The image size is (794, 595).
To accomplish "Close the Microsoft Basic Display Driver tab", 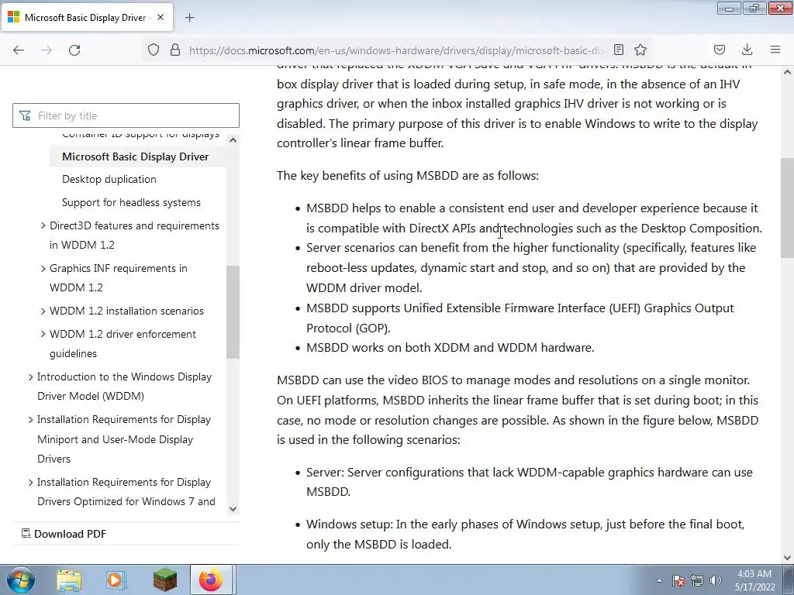I will point(161,17).
